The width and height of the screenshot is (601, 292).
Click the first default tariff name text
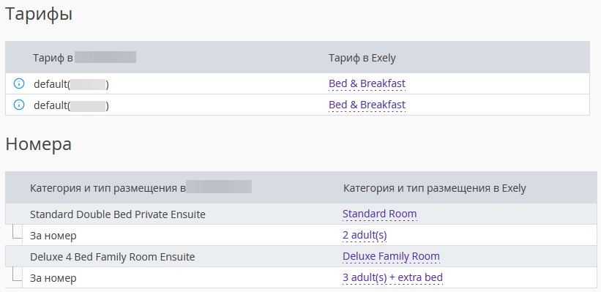[71, 84]
